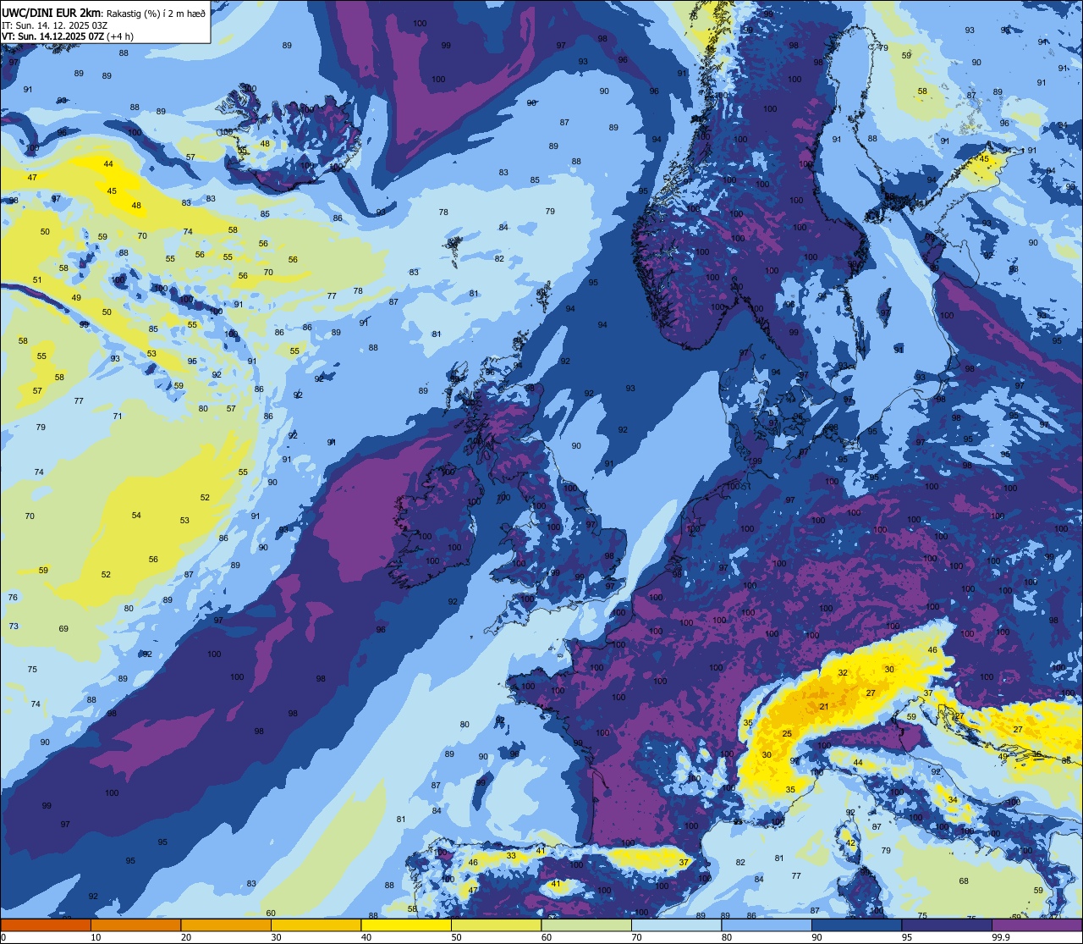Select the 40–50 bright yellow legend swatch
The height and width of the screenshot is (944, 1083).
pos(406,925)
